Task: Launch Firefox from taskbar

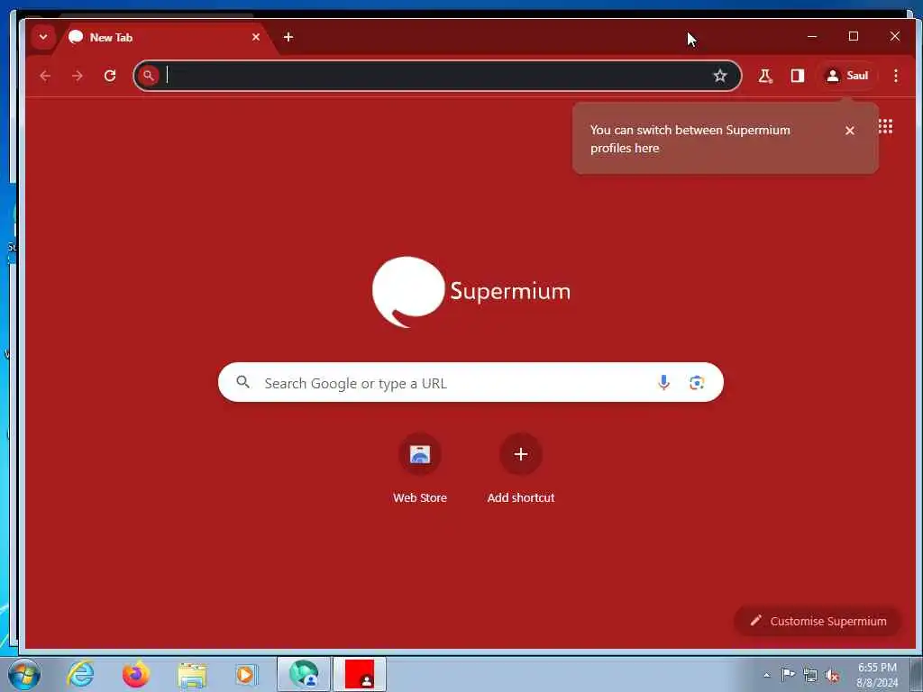Action: coord(135,674)
